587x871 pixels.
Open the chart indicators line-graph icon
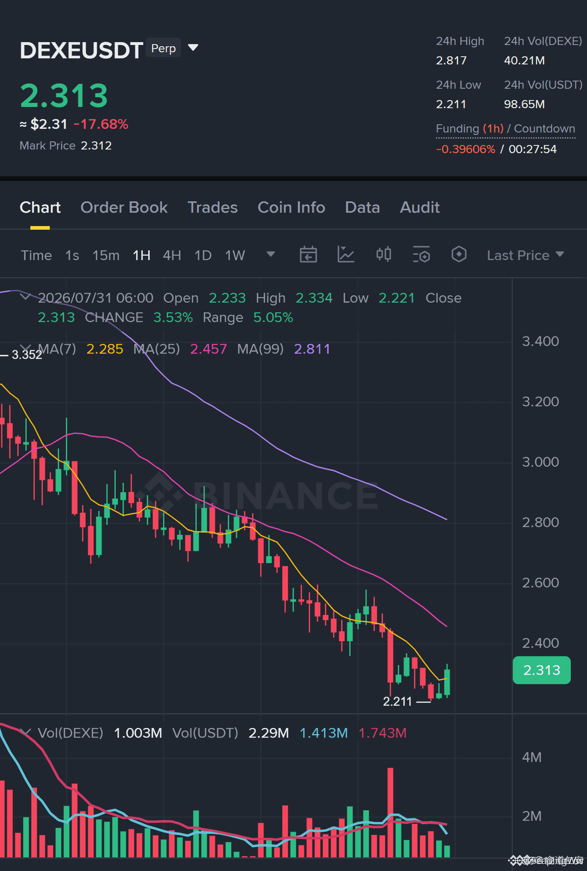tap(346, 255)
